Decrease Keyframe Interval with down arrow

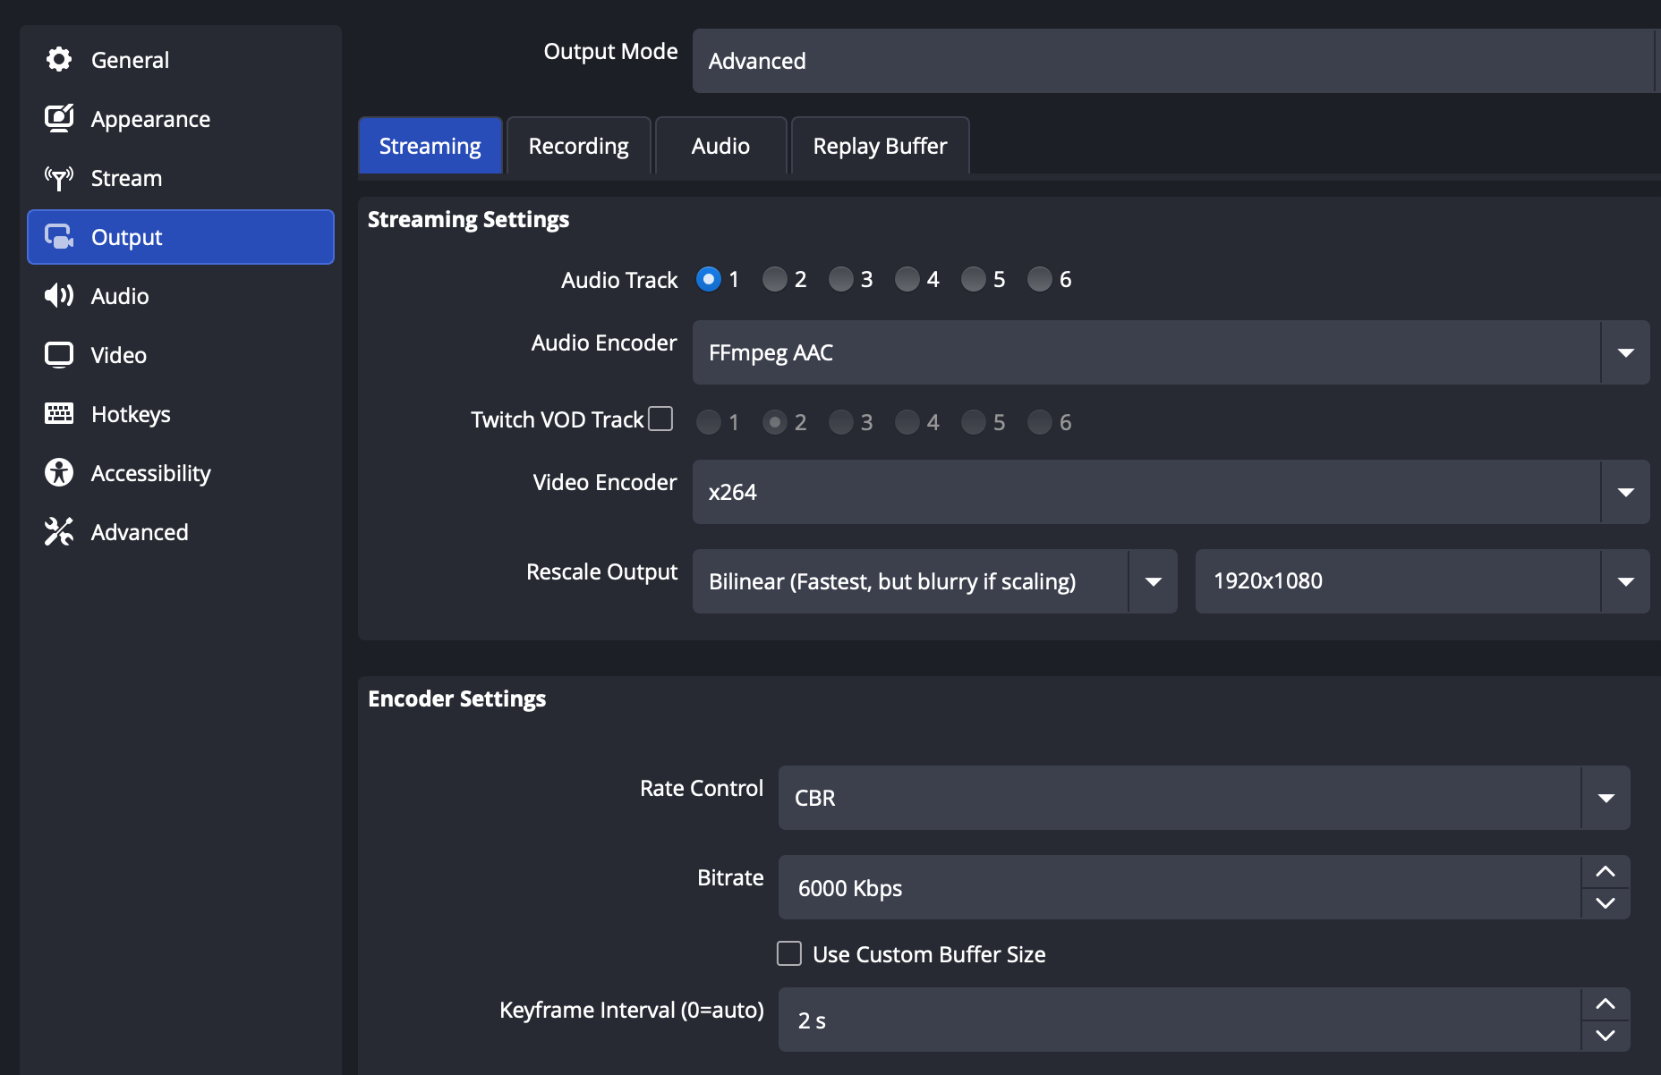(x=1606, y=1036)
